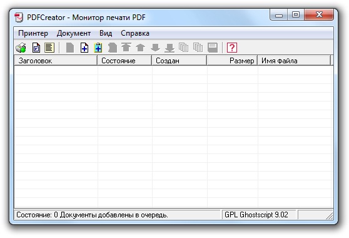
Task: Sort by Заголовок column header
Action: (56, 61)
